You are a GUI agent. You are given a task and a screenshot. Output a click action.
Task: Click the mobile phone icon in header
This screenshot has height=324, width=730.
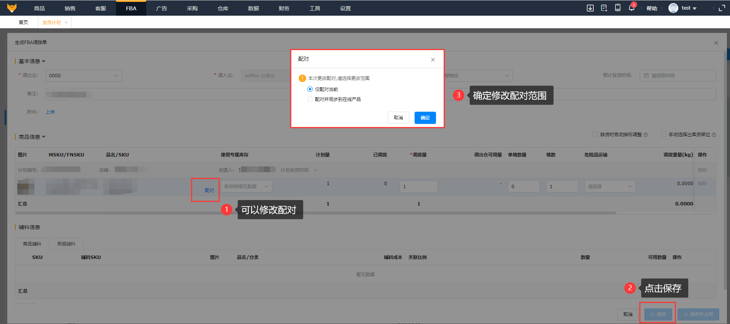(x=617, y=8)
